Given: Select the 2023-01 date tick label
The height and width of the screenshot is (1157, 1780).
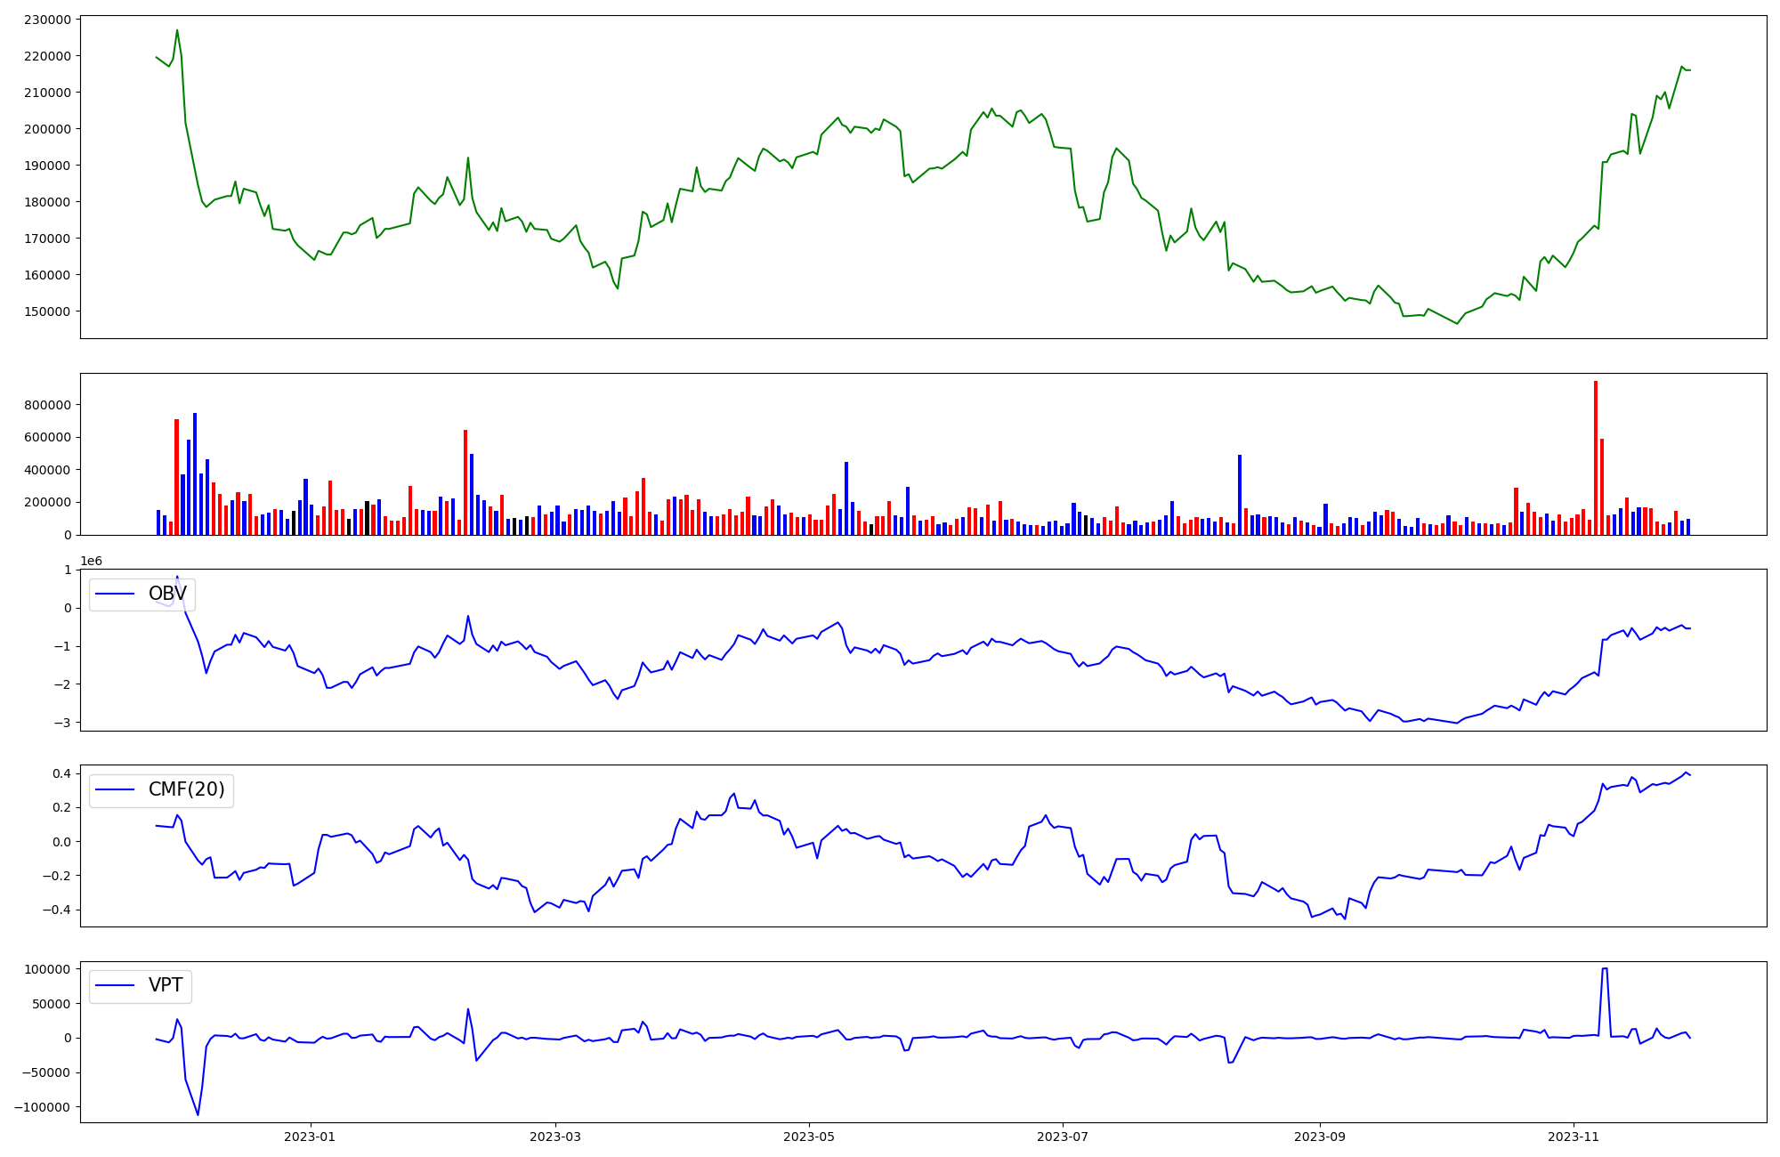Looking at the screenshot, I should click(x=310, y=1137).
